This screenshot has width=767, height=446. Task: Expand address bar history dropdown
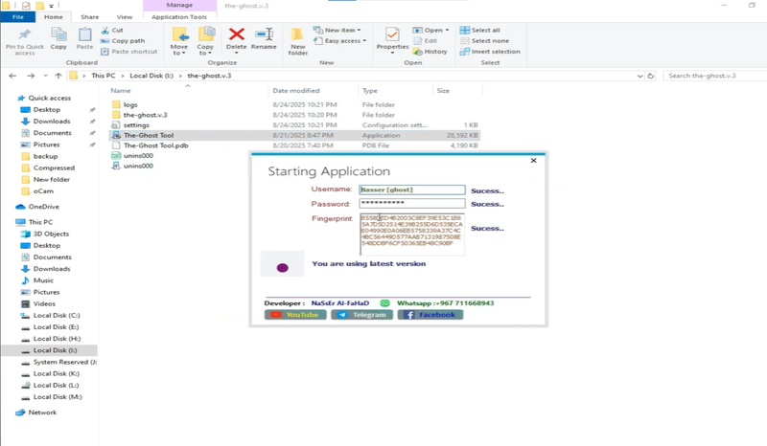pos(639,76)
